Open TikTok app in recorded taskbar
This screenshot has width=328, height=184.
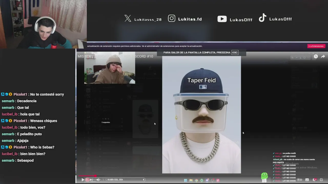click(218, 180)
